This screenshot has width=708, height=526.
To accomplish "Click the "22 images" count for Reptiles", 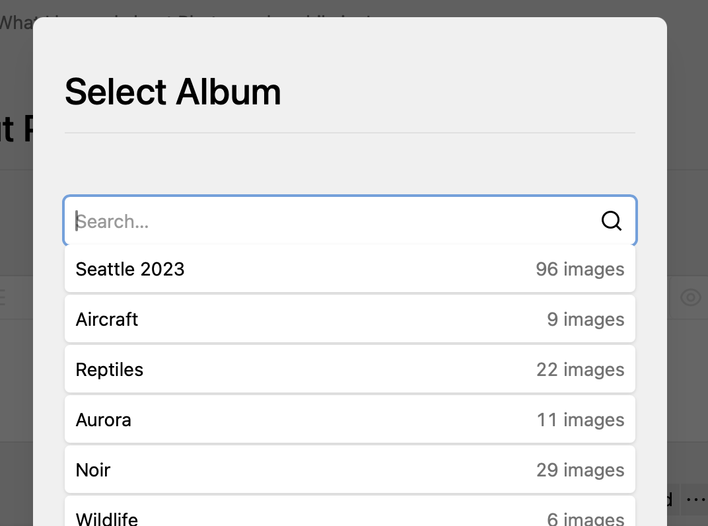I will pyautogui.click(x=580, y=369).
